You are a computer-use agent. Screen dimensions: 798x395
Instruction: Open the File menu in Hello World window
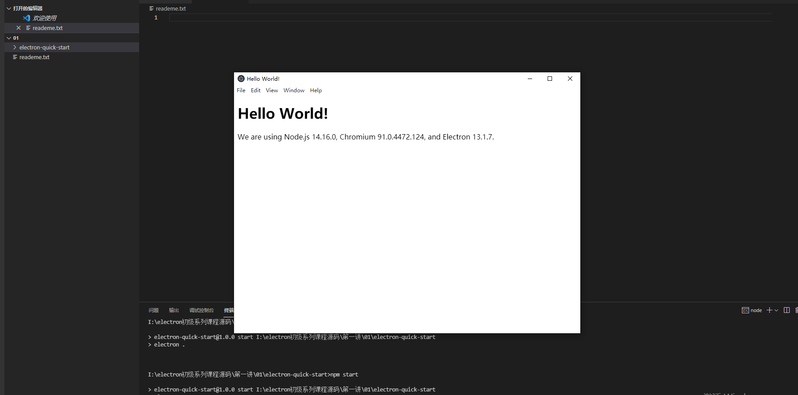click(241, 90)
